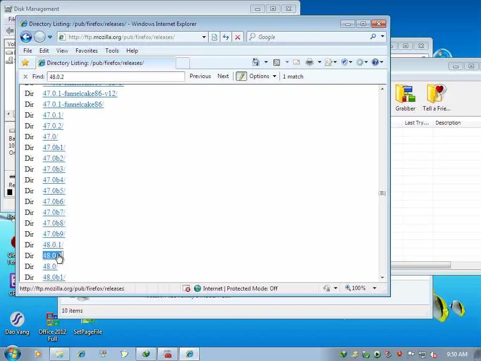Click the vertical scrollbar thumb

pos(382,193)
